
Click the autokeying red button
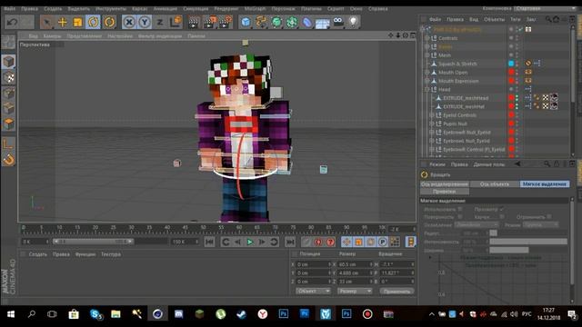click(x=318, y=243)
